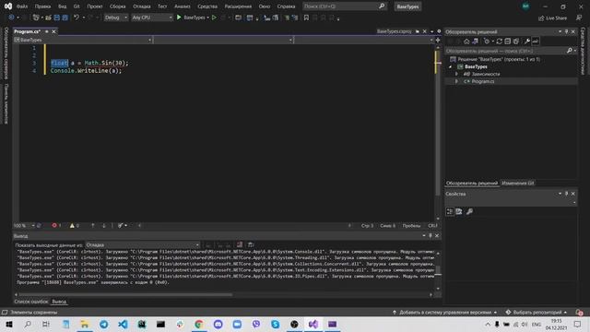
Task: Go Home in the Solution Explorer toolbar
Action: [466, 41]
